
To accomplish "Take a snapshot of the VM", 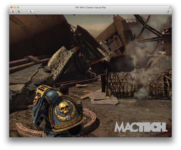I will pyautogui.click(x=19, y=11).
